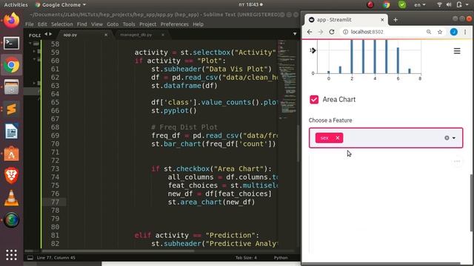
Task: Open the Find menu
Action: pyautogui.click(x=81, y=24)
